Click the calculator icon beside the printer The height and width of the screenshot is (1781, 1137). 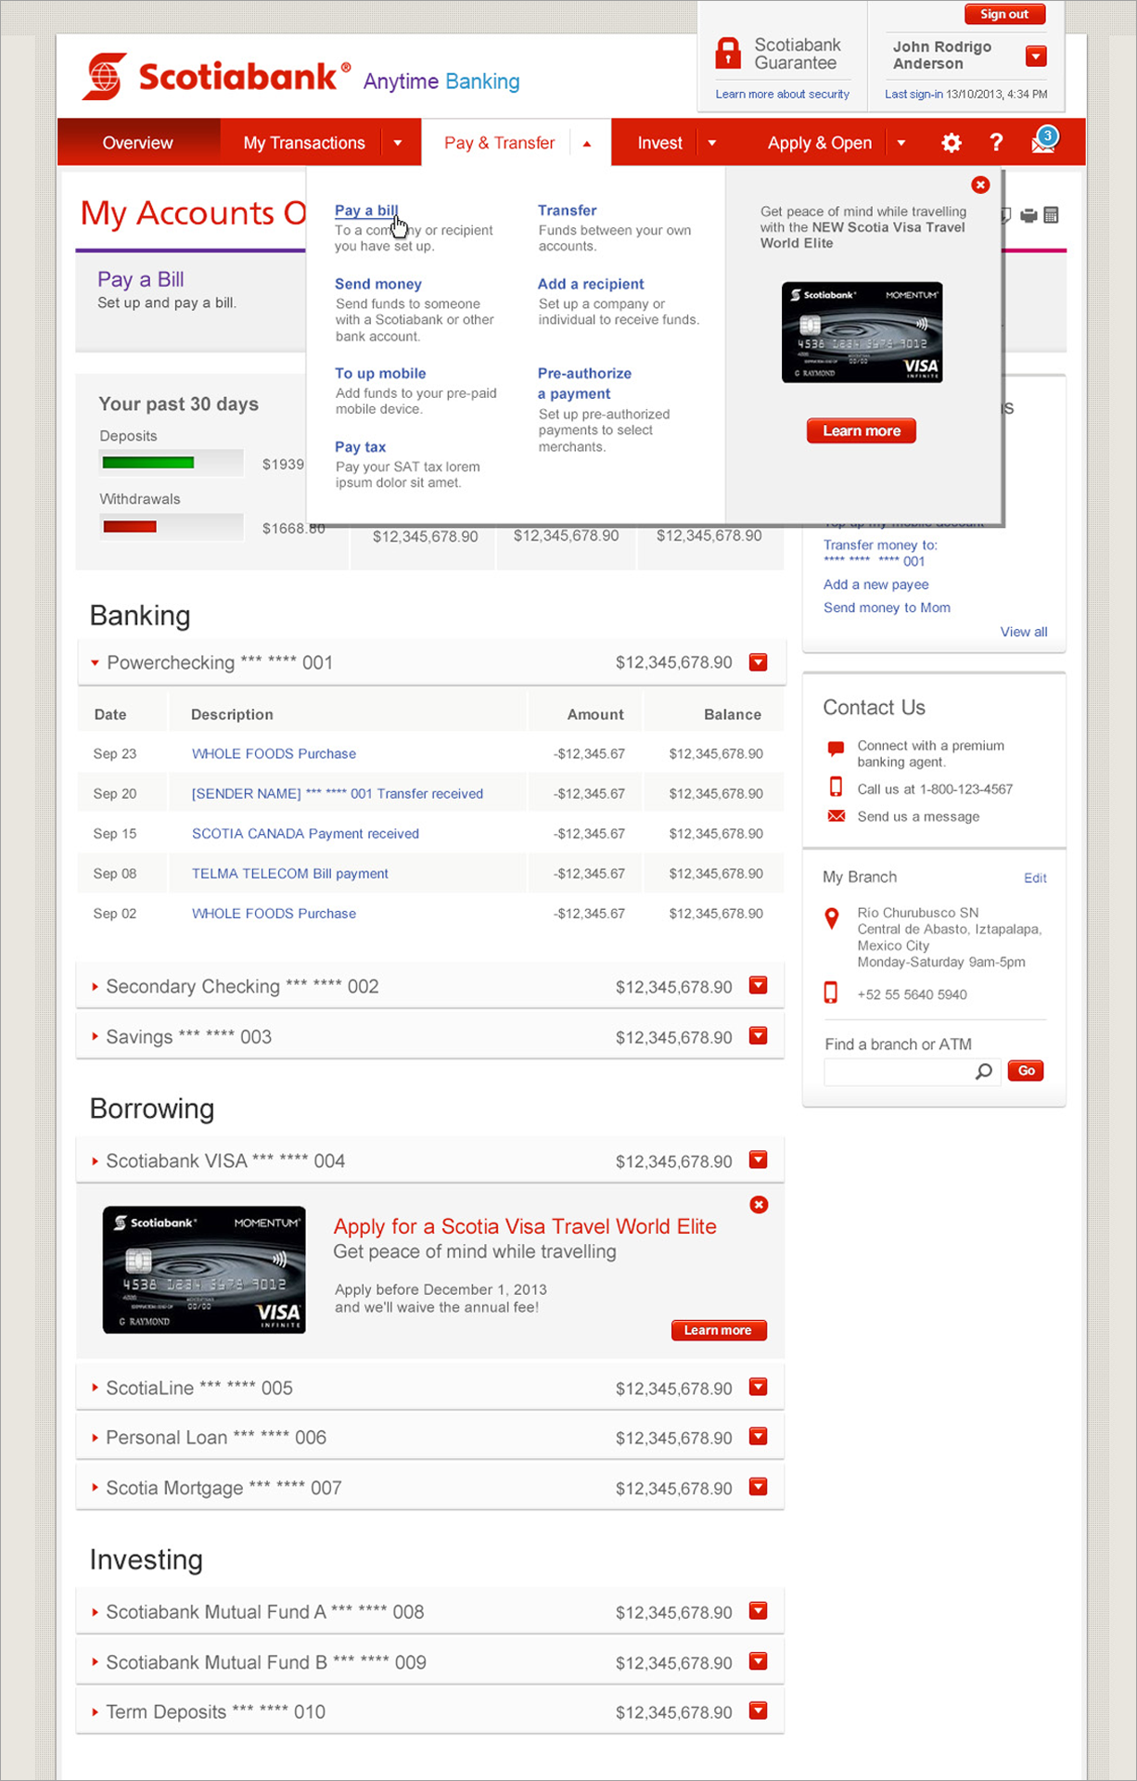click(1051, 216)
